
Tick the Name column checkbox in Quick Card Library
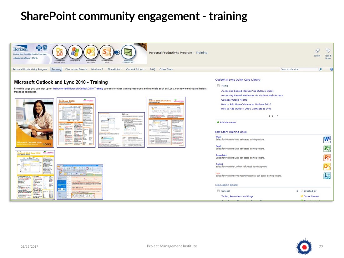click(218, 86)
